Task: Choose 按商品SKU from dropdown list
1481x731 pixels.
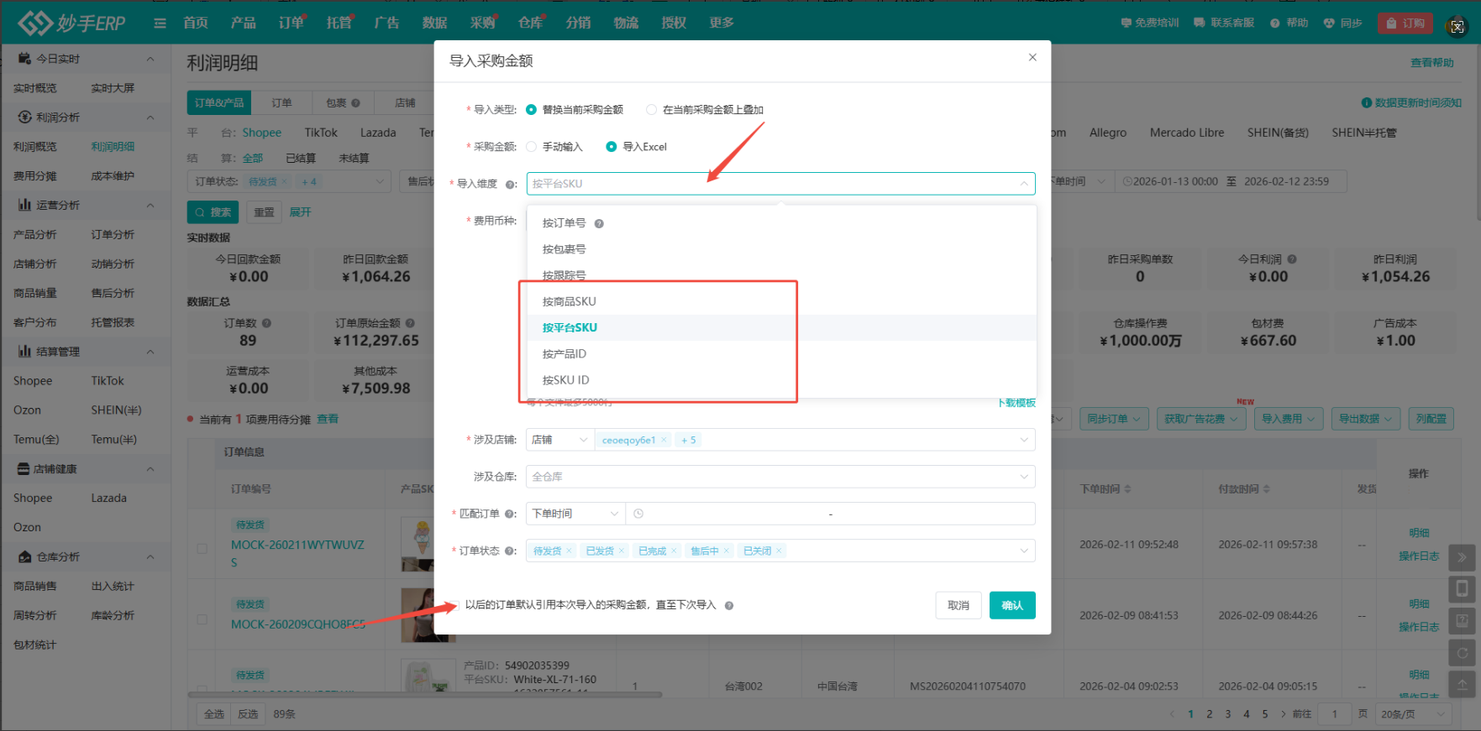Action: click(x=781, y=301)
